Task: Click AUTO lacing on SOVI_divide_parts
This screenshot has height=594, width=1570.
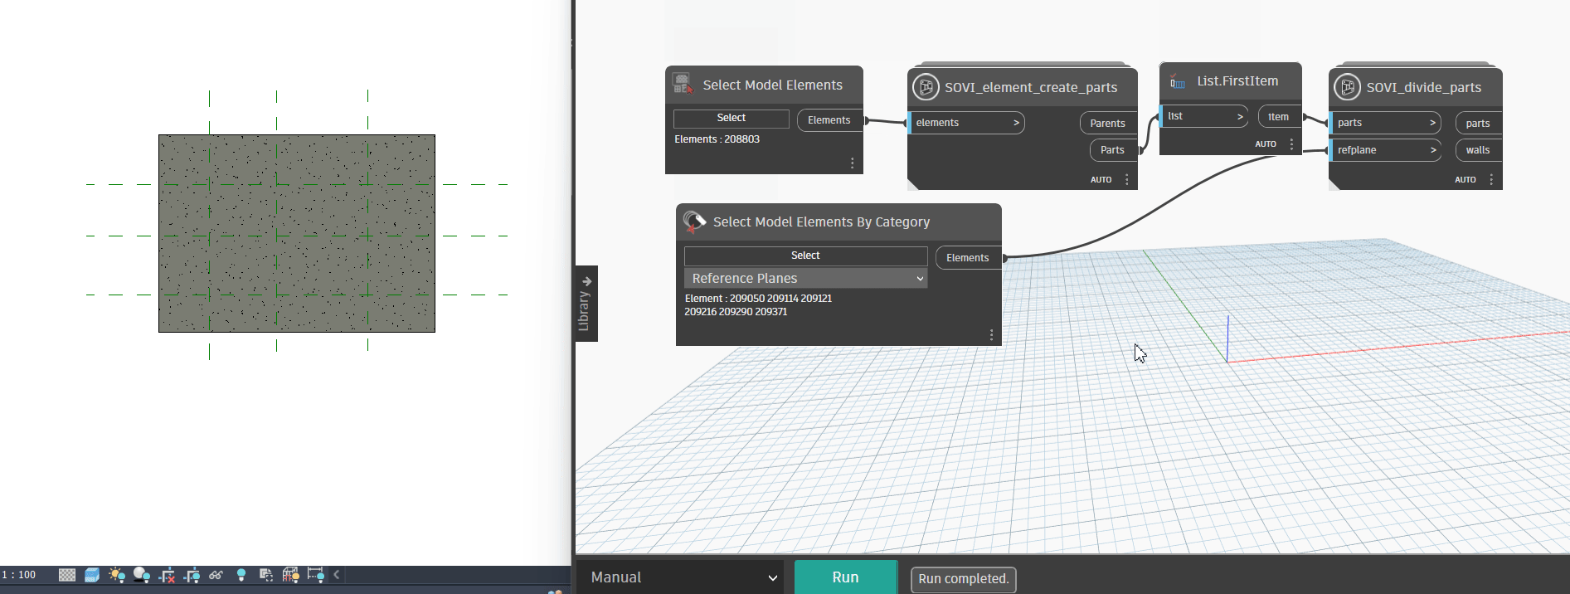Action: pos(1465,179)
